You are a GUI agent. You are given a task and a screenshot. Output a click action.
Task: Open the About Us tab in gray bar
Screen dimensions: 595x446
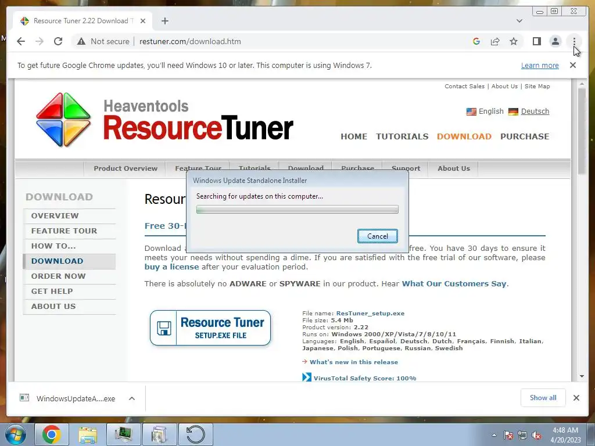click(453, 168)
